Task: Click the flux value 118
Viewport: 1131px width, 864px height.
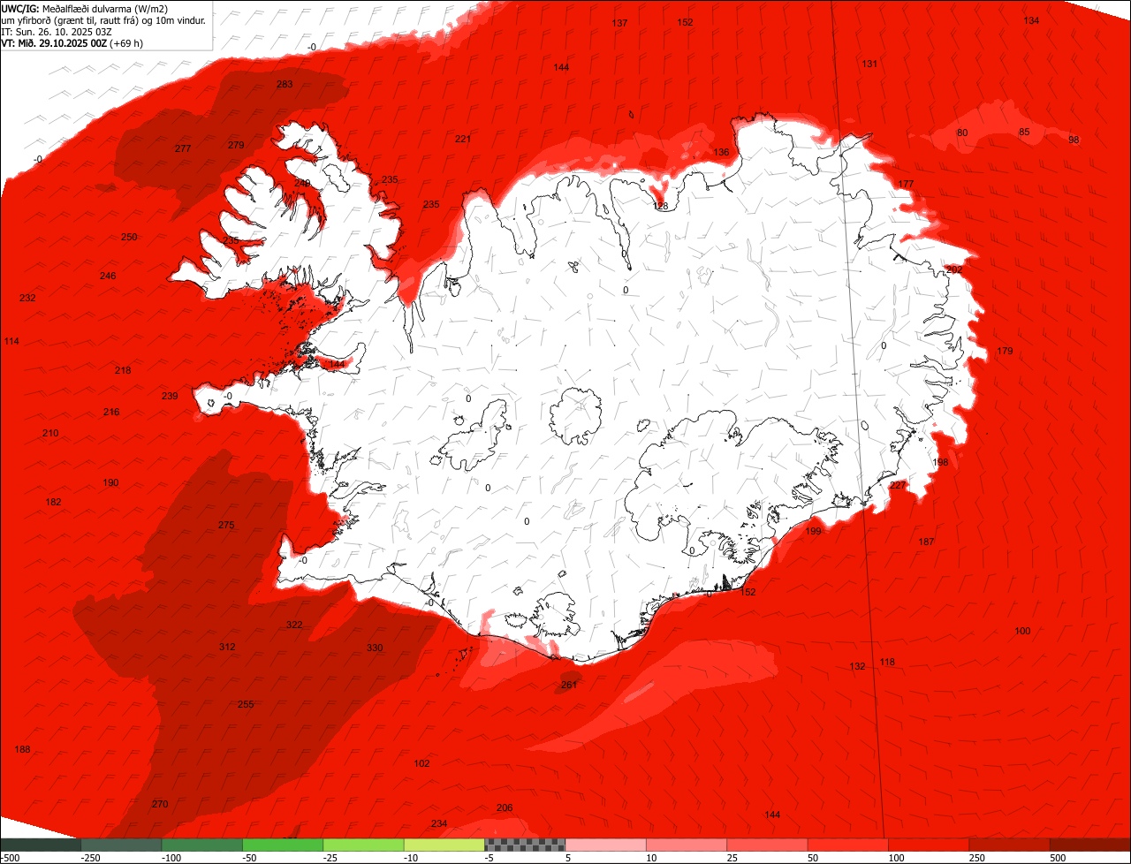Action: tap(887, 662)
